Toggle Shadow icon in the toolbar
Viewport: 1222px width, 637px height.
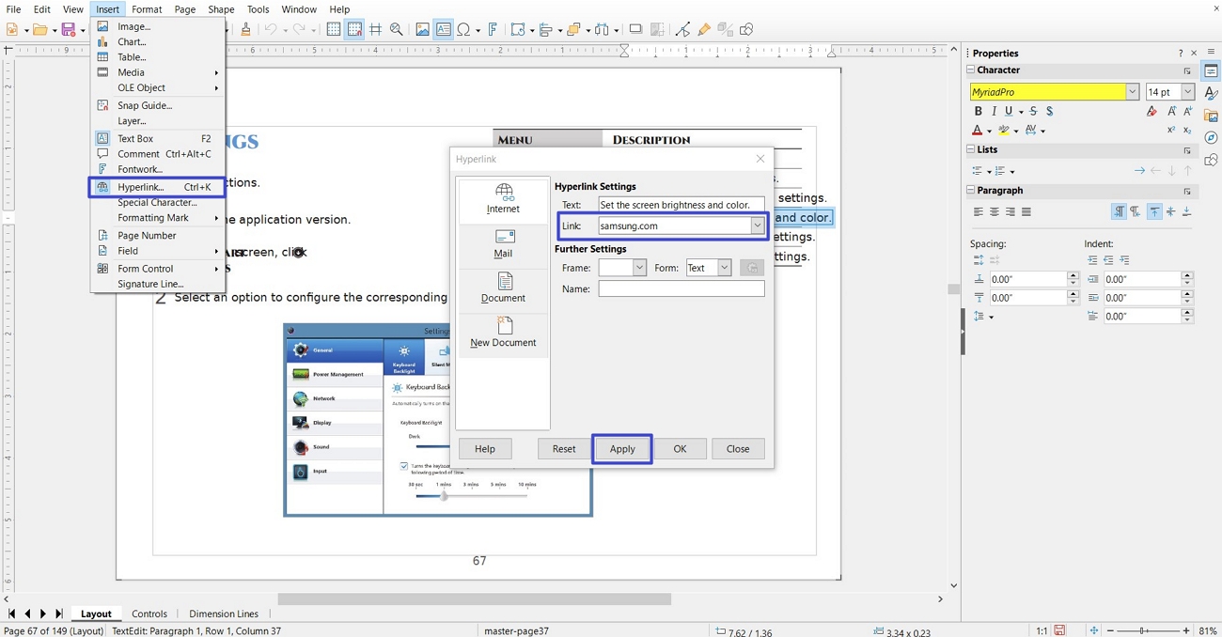(x=635, y=30)
